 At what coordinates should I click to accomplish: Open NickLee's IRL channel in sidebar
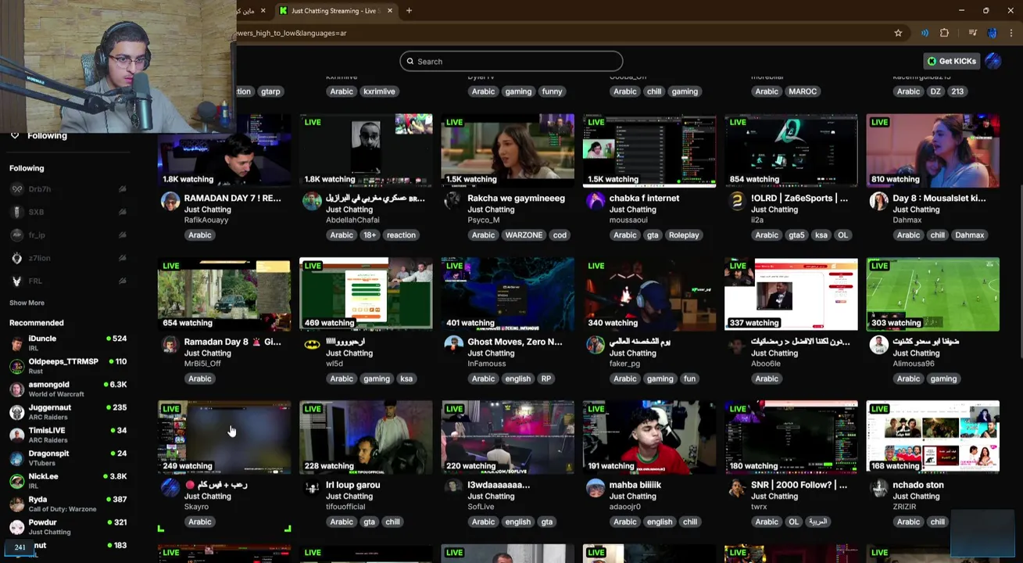[x=68, y=480]
